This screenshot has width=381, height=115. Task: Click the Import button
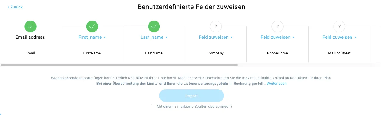point(191,96)
